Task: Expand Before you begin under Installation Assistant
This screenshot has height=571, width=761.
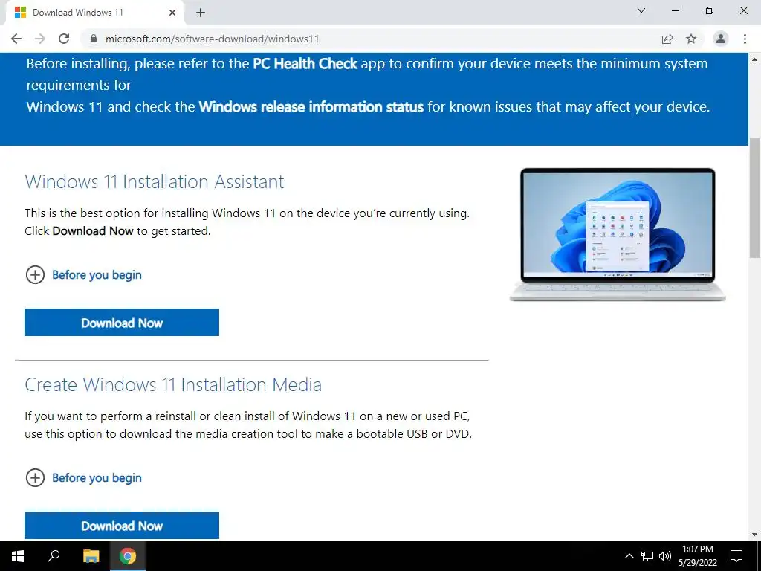Action: [83, 275]
